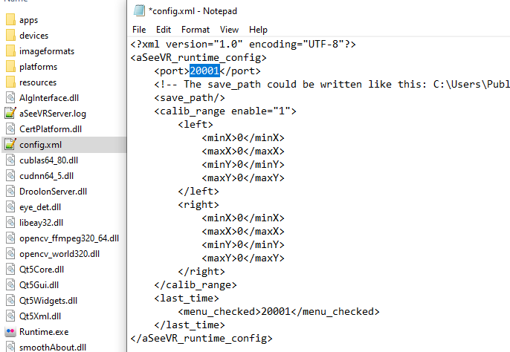Open the Format menu

pos(195,30)
